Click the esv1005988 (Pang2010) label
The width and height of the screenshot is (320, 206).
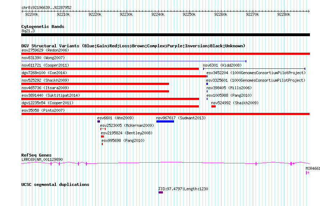[x=229, y=95]
